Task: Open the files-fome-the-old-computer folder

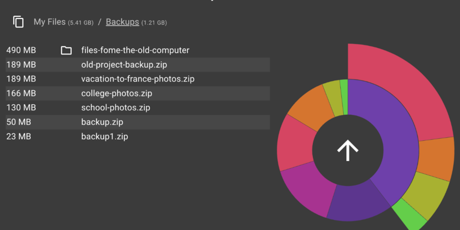Action: [x=135, y=50]
